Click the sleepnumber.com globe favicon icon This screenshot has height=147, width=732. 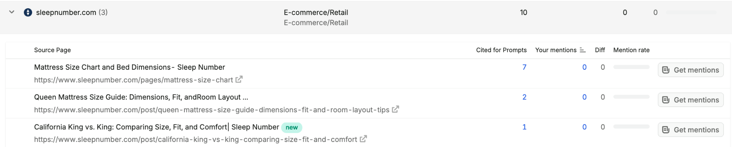click(x=28, y=13)
